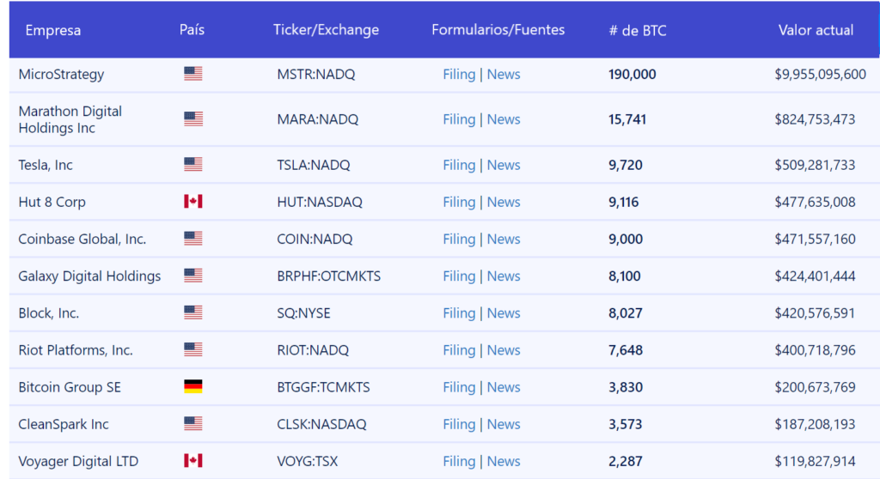Select the Hut 8 Corp company name
This screenshot has width=880, height=479.
(52, 202)
